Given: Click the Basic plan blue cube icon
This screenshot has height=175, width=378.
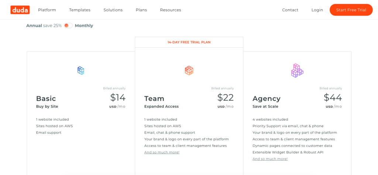Looking at the screenshot, I should [x=81, y=71].
